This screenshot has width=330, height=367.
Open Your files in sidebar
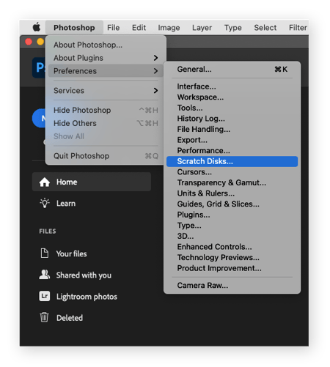coord(72,253)
